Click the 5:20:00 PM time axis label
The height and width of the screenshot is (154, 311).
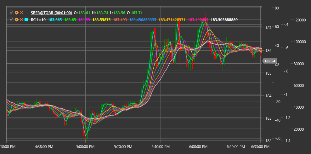pos(123,147)
